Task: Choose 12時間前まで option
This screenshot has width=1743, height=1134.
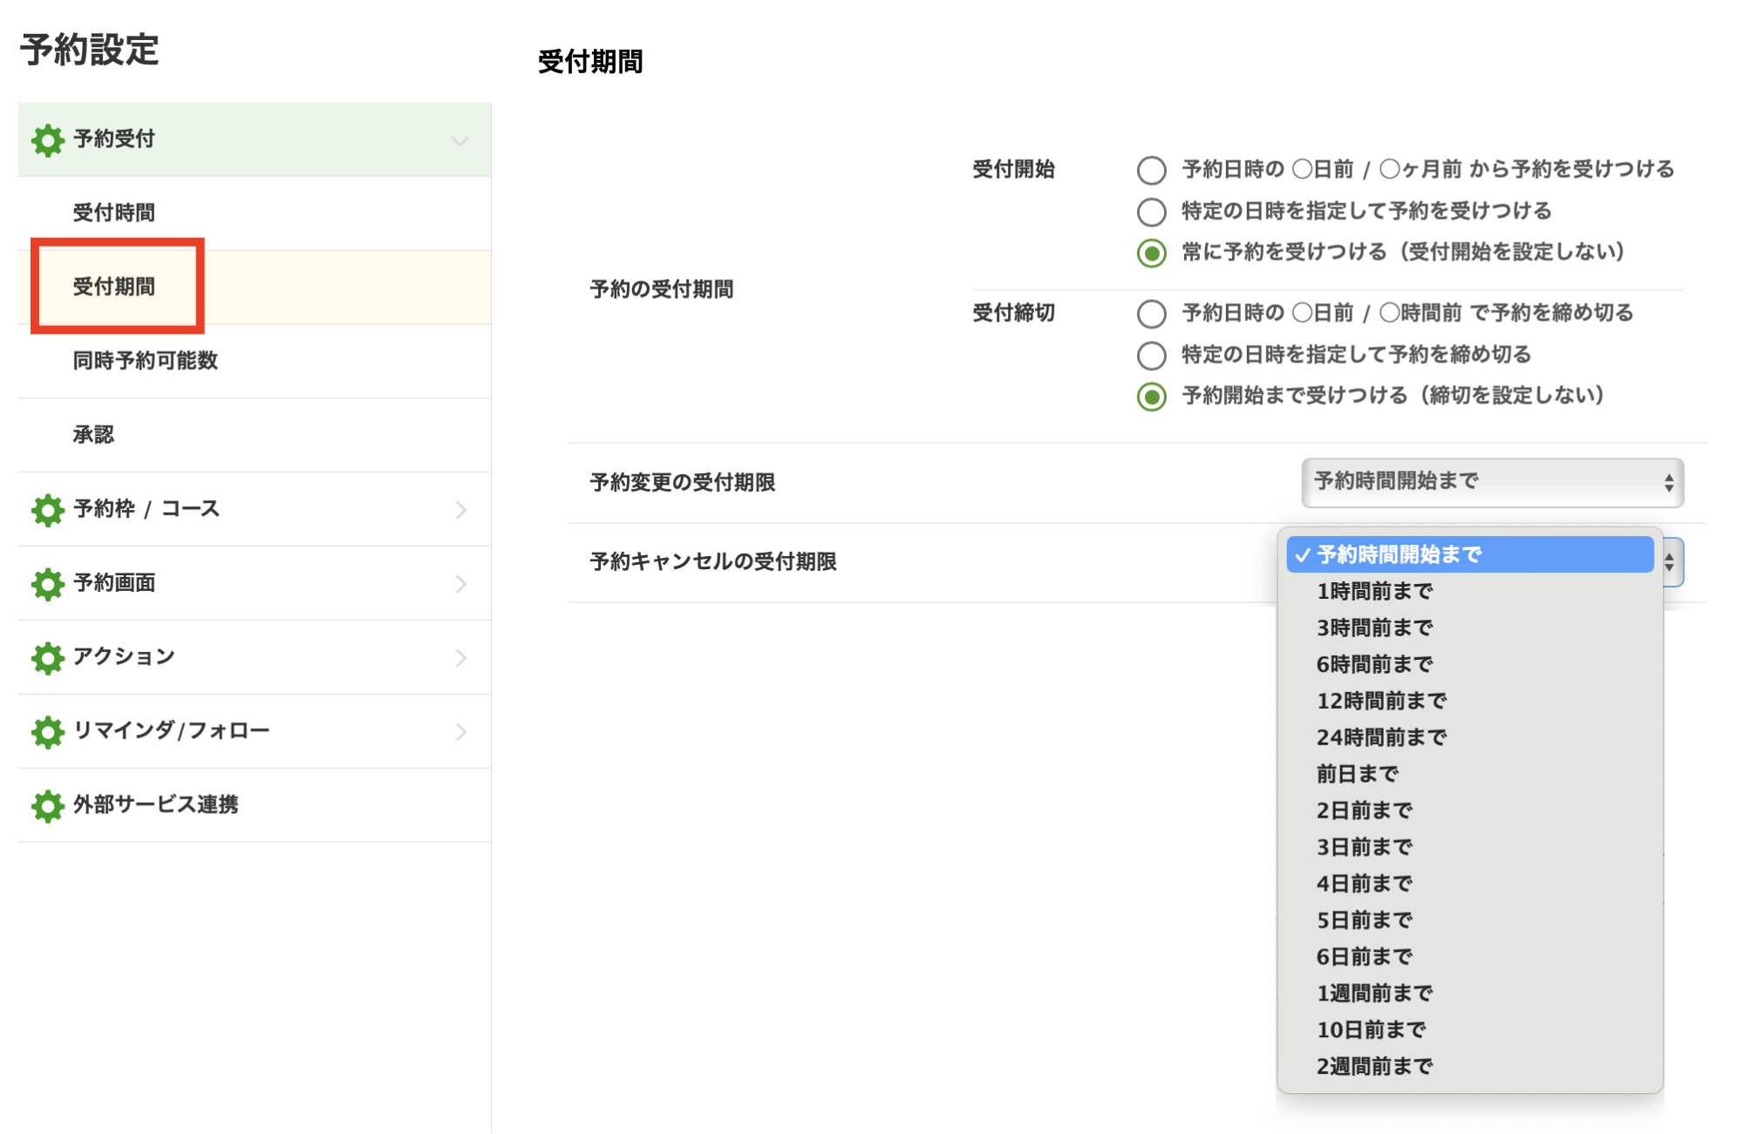Action: [x=1469, y=701]
